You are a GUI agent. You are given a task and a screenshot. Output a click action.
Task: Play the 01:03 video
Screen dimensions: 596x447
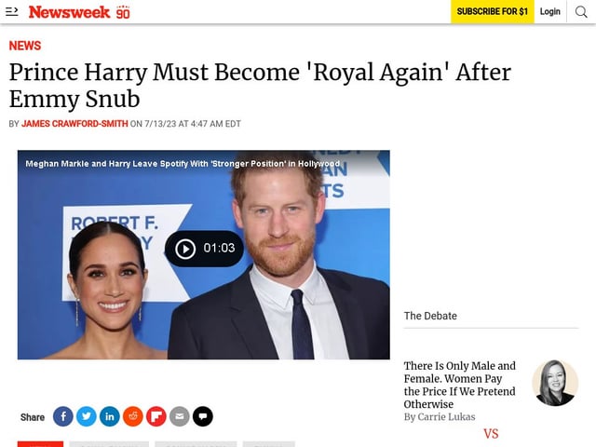click(204, 249)
